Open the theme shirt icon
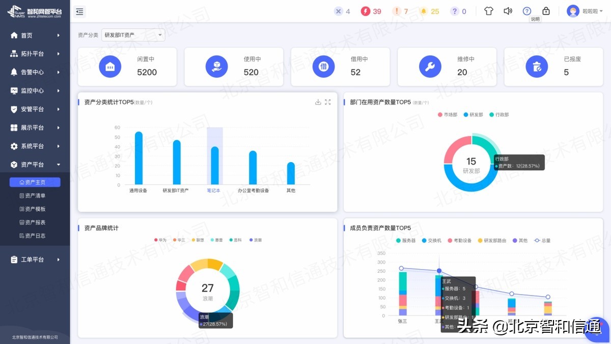The width and height of the screenshot is (611, 344). 488,11
